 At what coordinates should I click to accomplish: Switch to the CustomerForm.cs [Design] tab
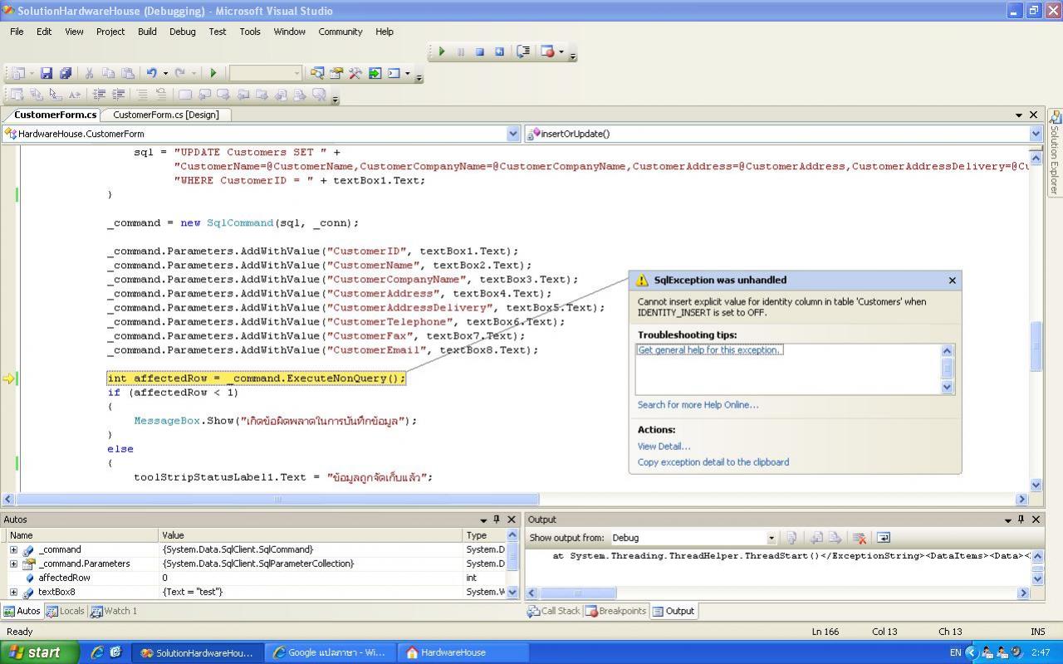(166, 115)
